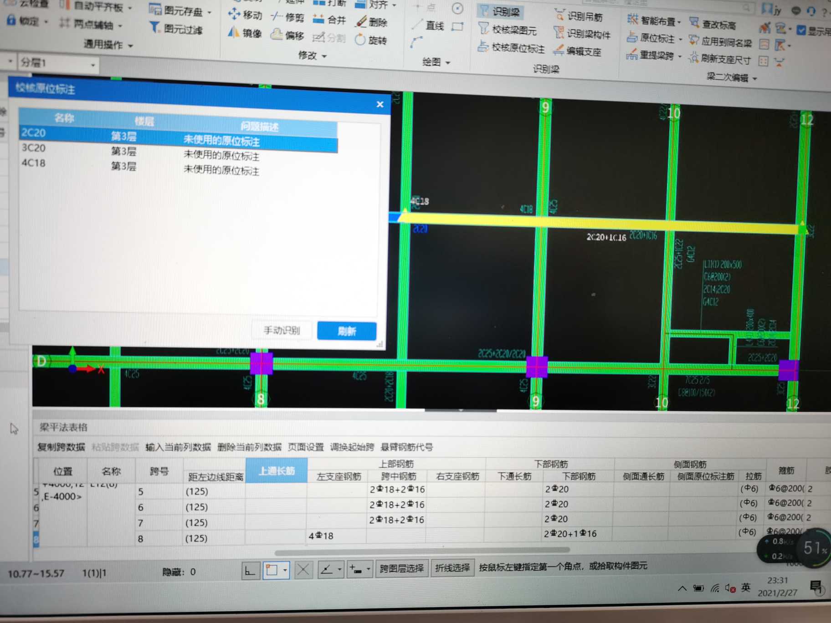Click cell 4⌀18 in left support column

click(x=336, y=536)
